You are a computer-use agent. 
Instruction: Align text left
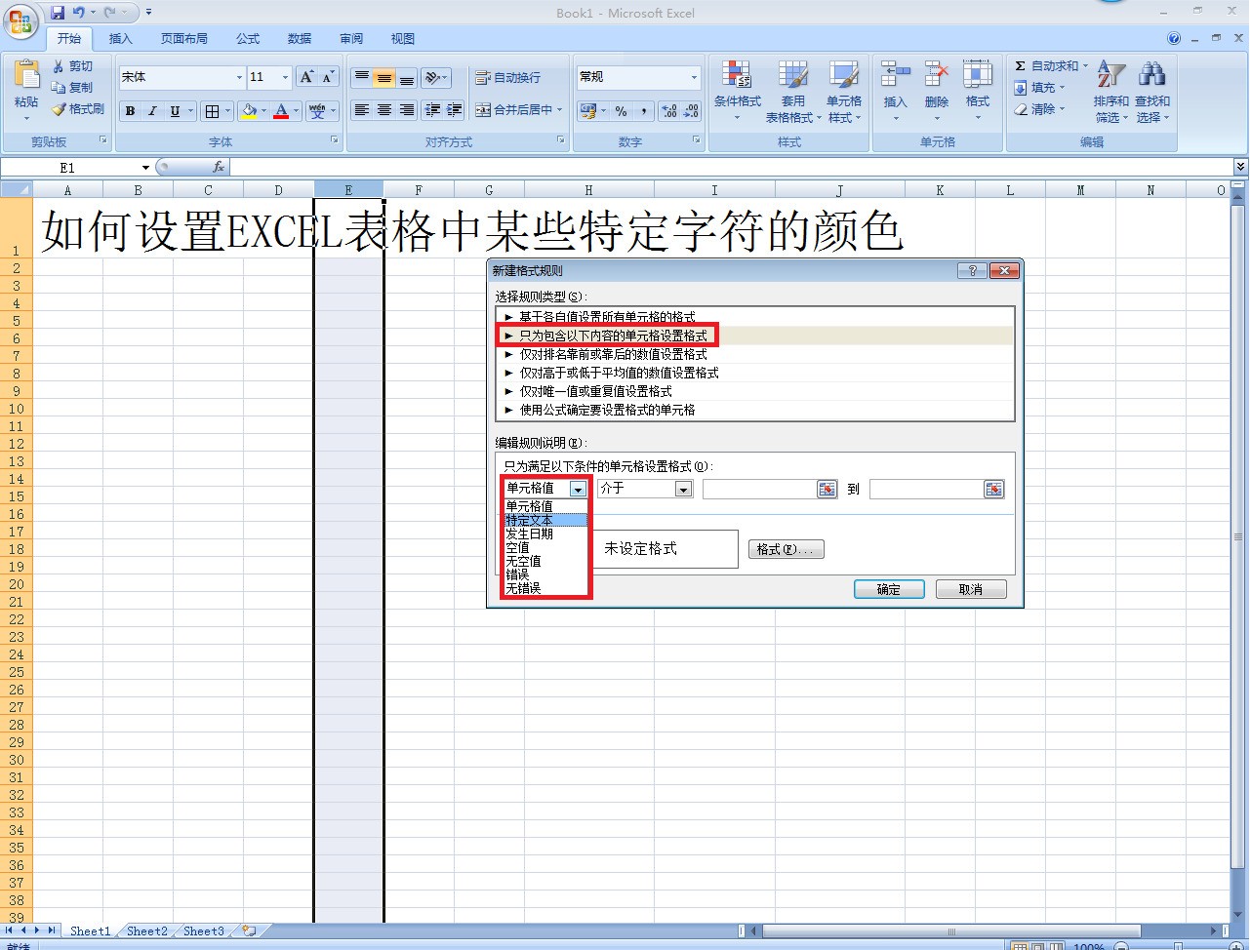click(361, 110)
